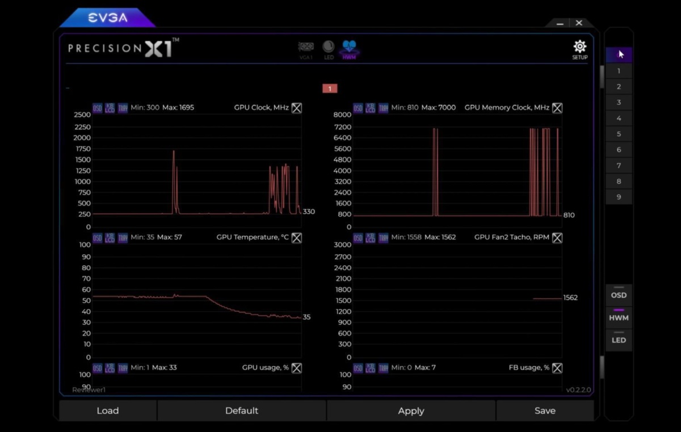Click the lower scrollbar handle at right edge
This screenshot has width=681, height=432.
602,367
